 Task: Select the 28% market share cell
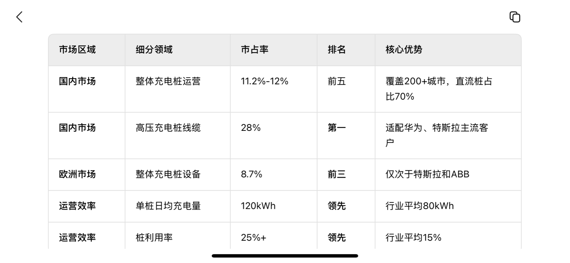pos(251,128)
